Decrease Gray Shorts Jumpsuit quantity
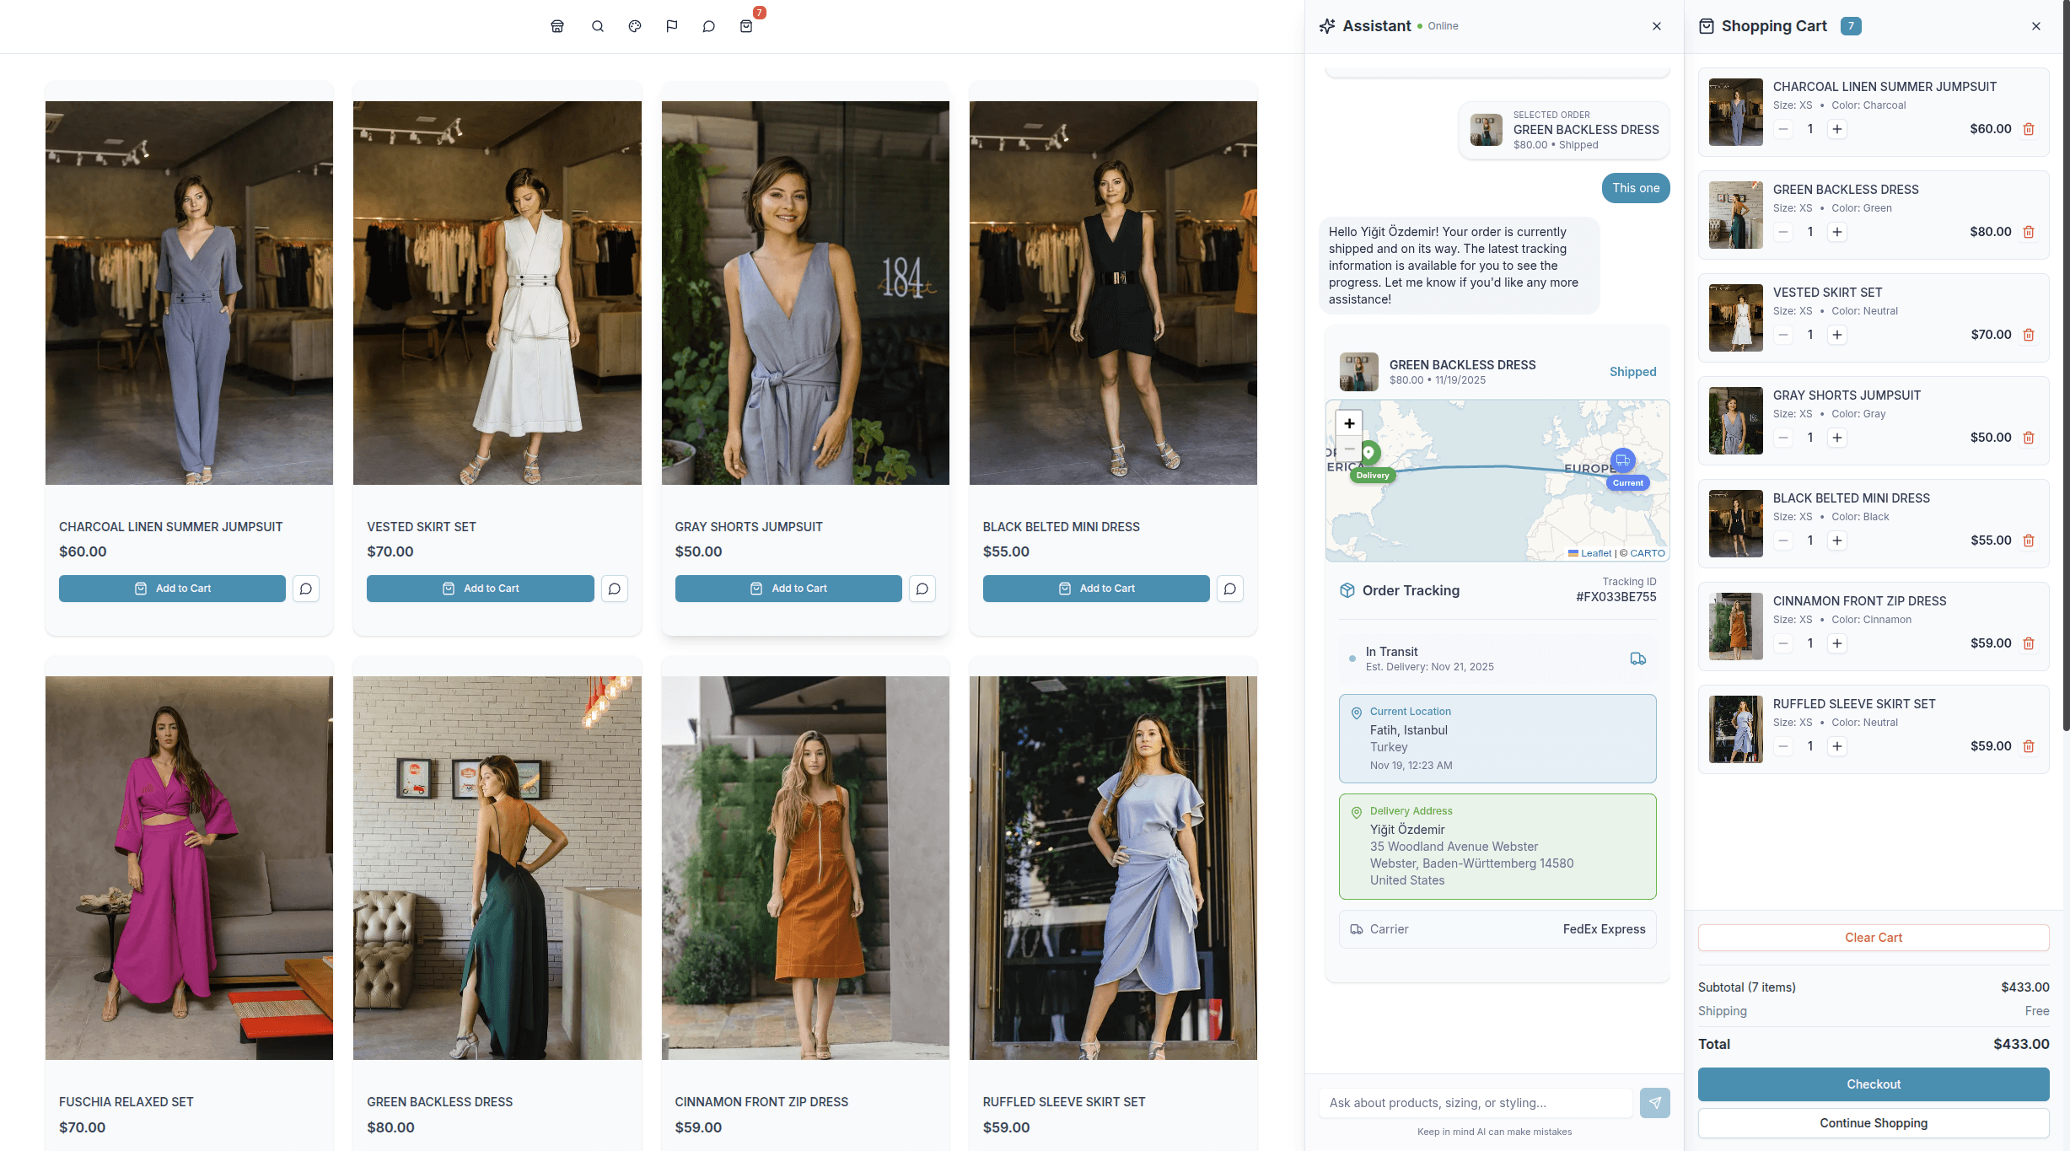This screenshot has width=2070, height=1151. tap(1782, 438)
